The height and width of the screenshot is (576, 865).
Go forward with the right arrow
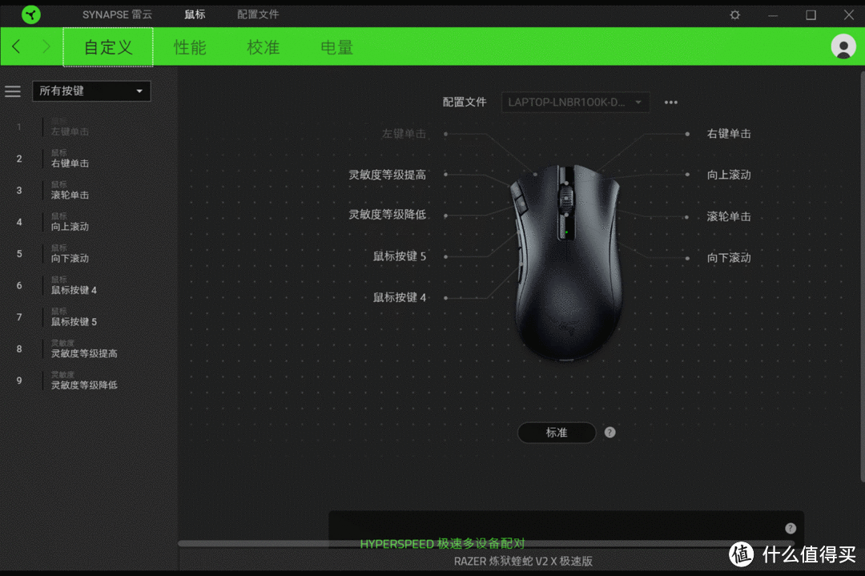(x=46, y=47)
